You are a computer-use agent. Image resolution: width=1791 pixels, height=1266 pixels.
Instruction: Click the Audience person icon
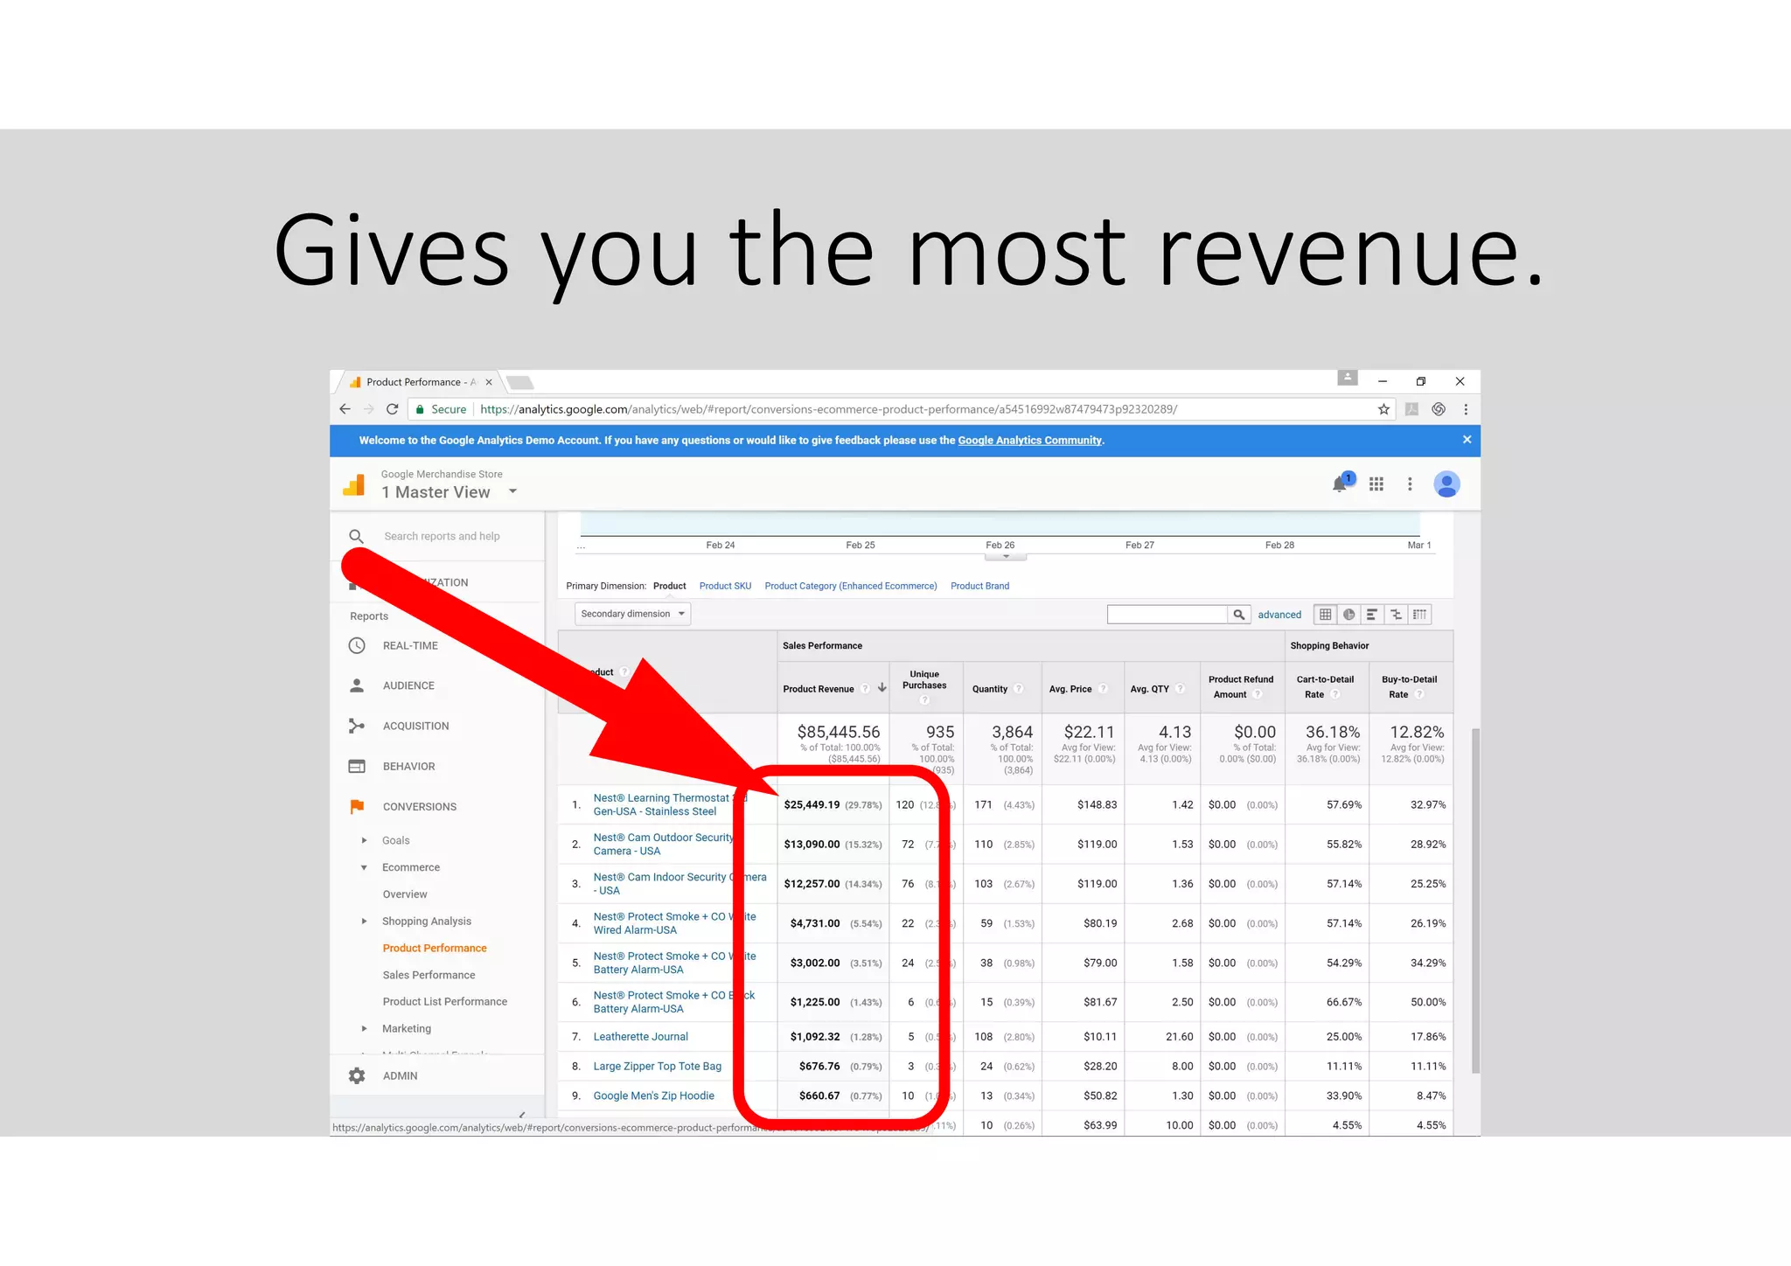coord(357,685)
